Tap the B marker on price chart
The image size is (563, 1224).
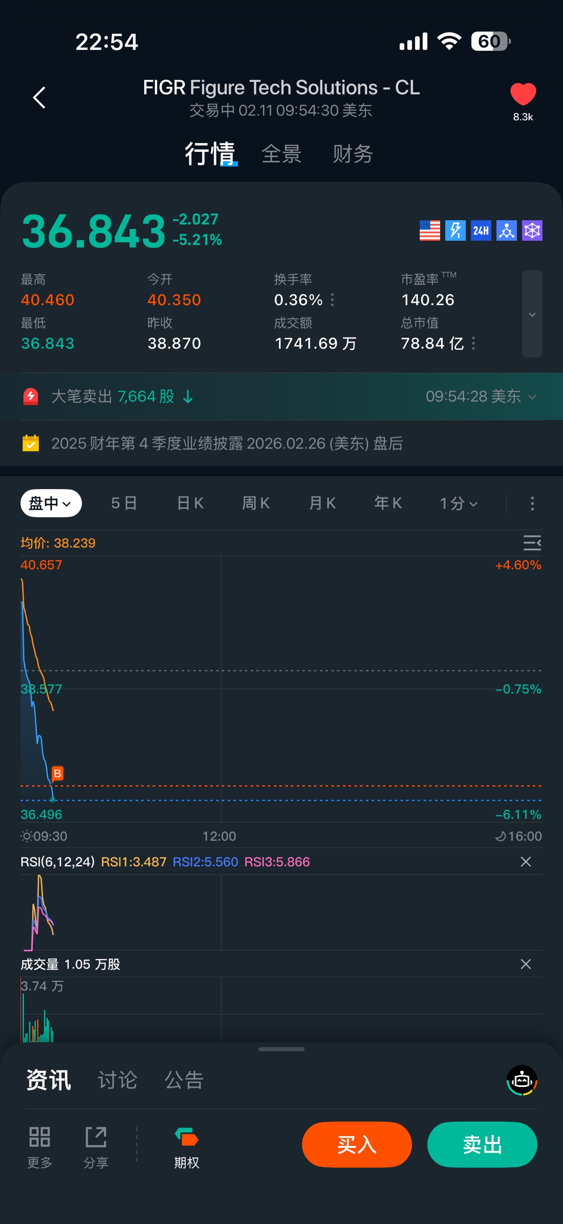tap(57, 773)
